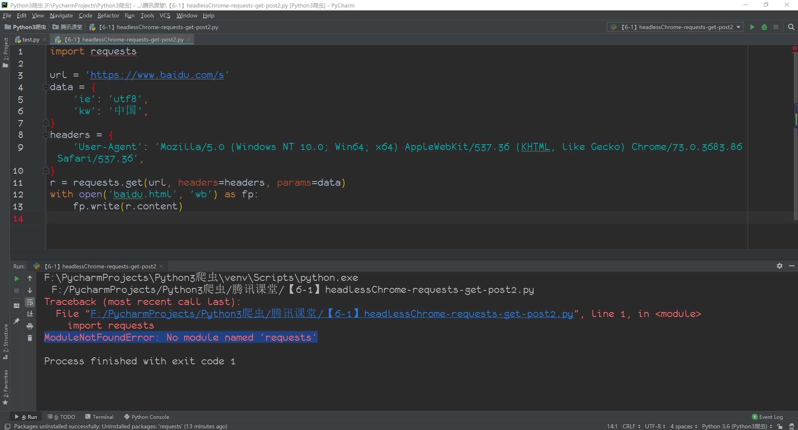798x430 pixels.
Task: Toggle read-only lock icon in status bar
Action: click(x=780, y=426)
